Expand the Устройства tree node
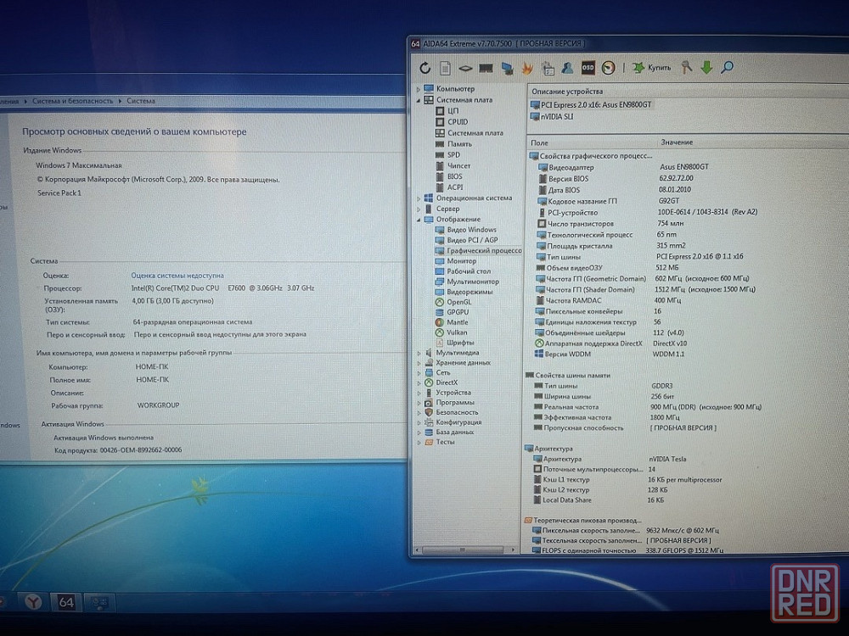 coord(419,393)
